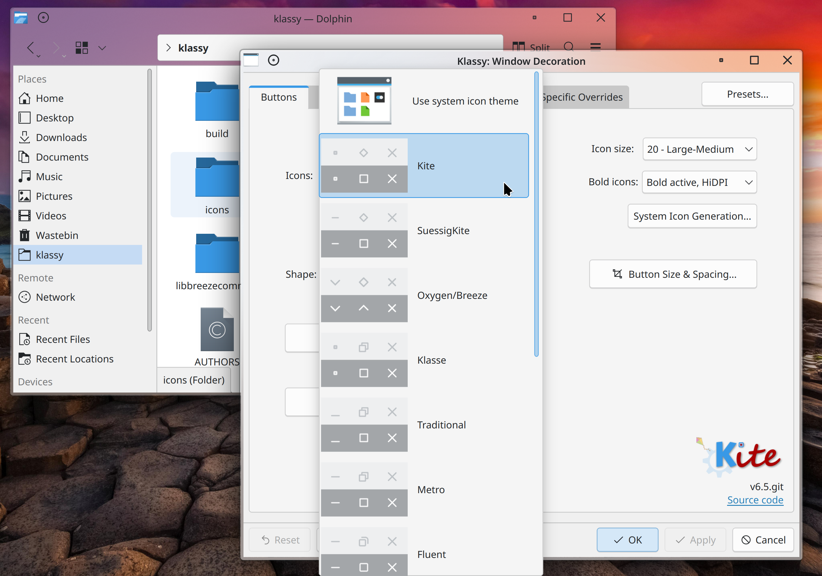Viewport: 822px width, 576px height.
Task: Click the Dolphin view mode icons button
Action: coord(82,48)
